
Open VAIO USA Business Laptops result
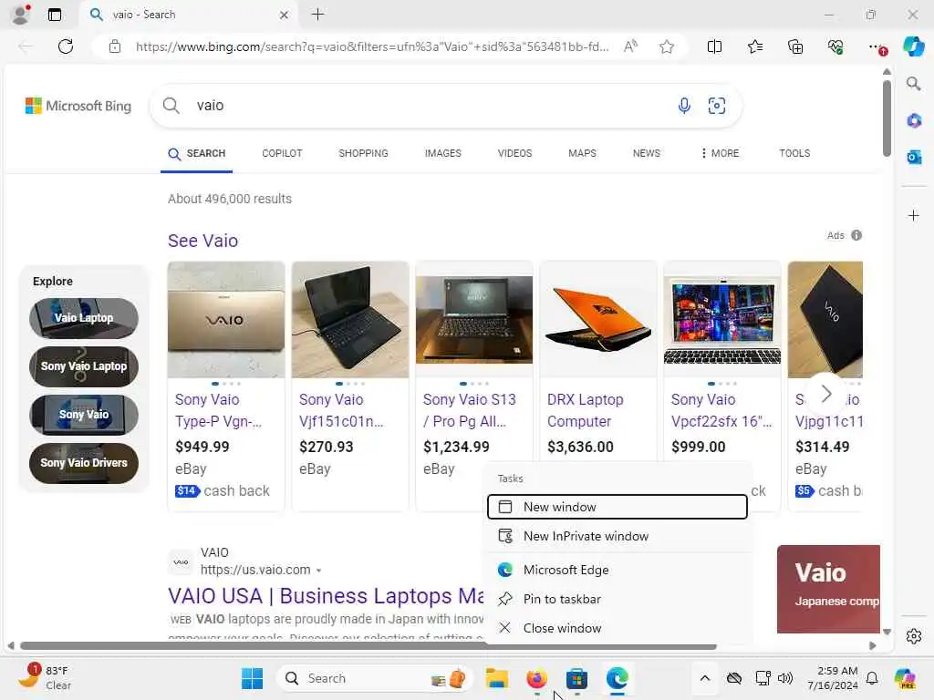pos(326,596)
